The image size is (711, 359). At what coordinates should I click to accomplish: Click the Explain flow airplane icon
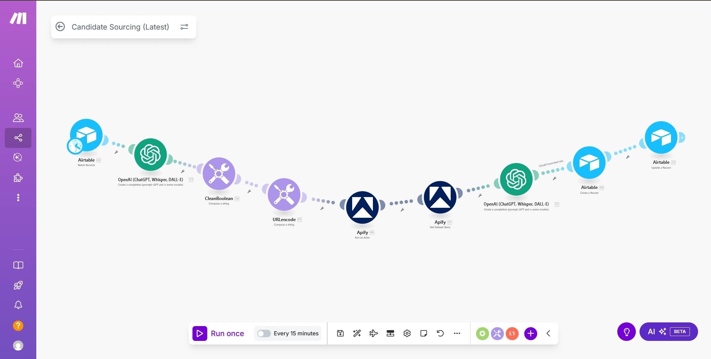pyautogui.click(x=374, y=333)
